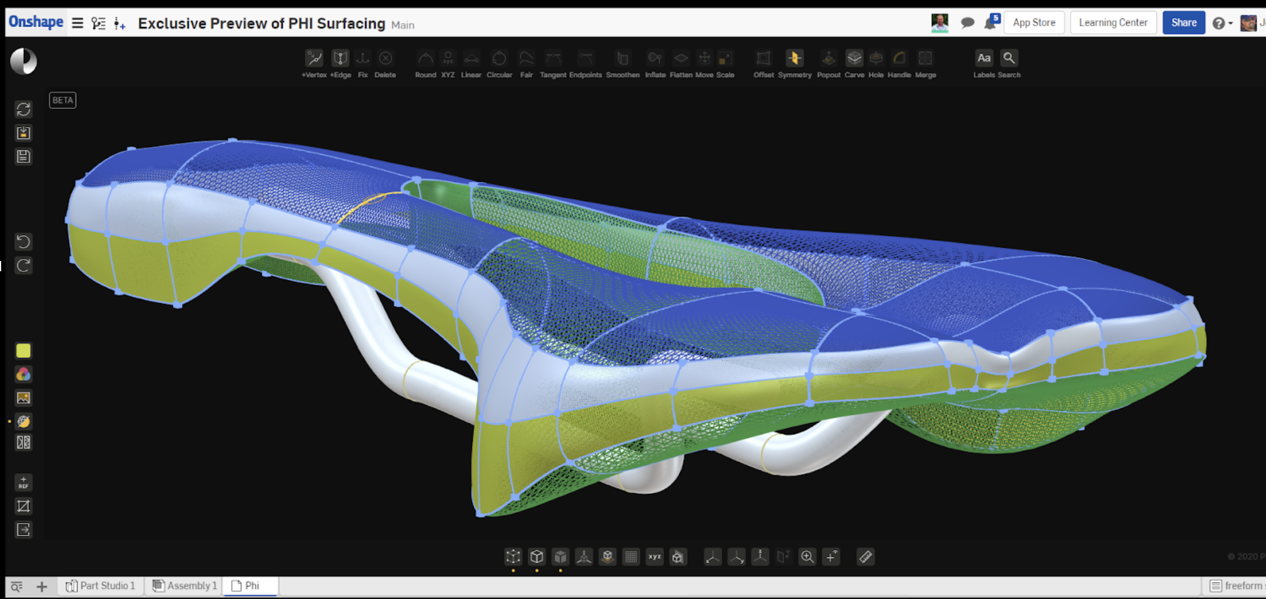Open the Learning Center

pos(1113,23)
